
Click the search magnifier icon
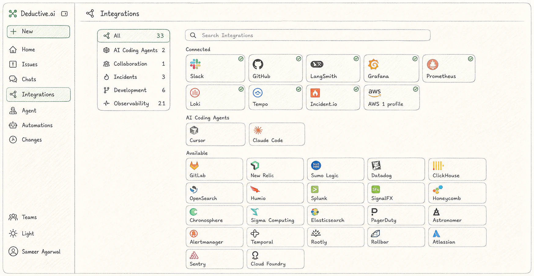click(x=193, y=35)
